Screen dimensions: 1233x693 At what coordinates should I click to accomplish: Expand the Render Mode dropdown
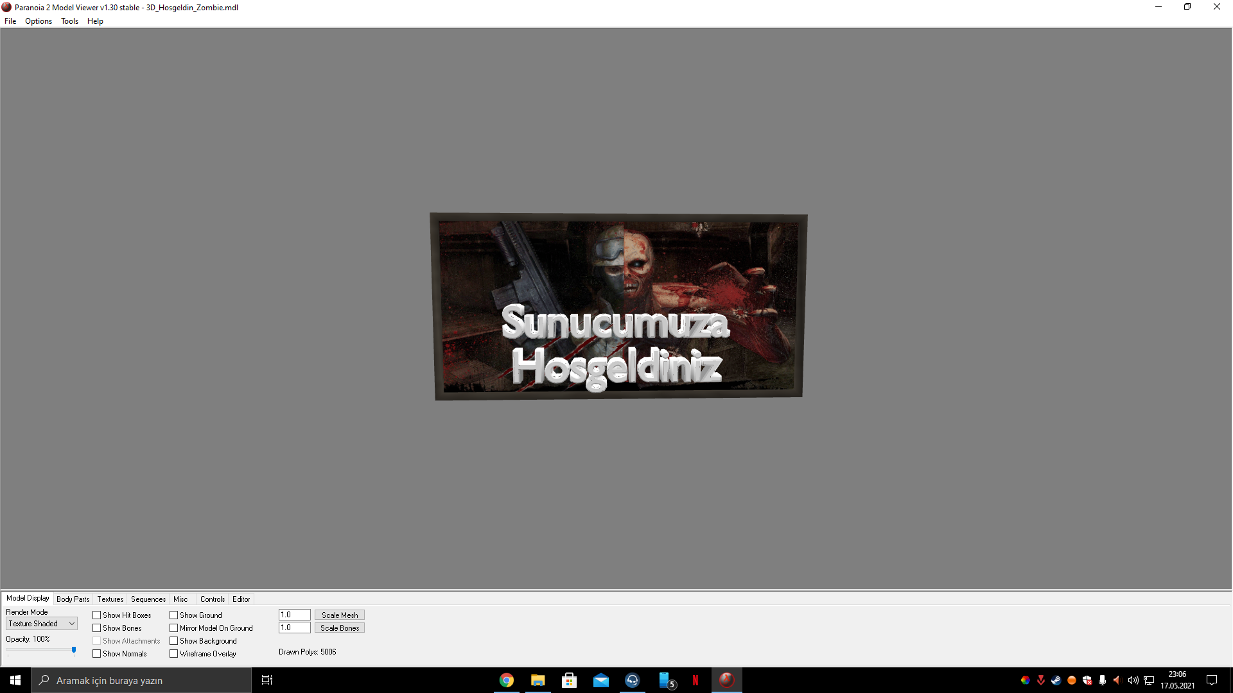pyautogui.click(x=42, y=624)
